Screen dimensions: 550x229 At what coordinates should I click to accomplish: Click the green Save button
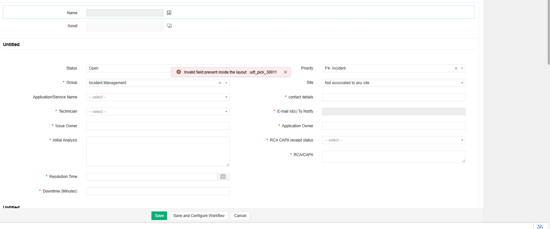point(159,216)
